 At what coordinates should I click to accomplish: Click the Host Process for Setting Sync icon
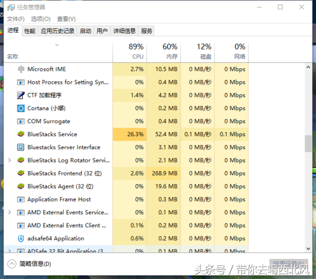[x=21, y=82]
